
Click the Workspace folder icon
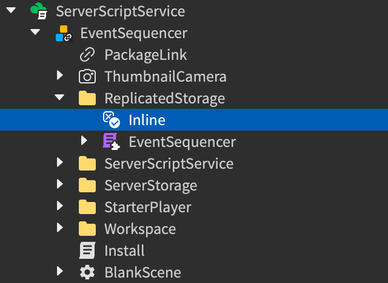(87, 229)
